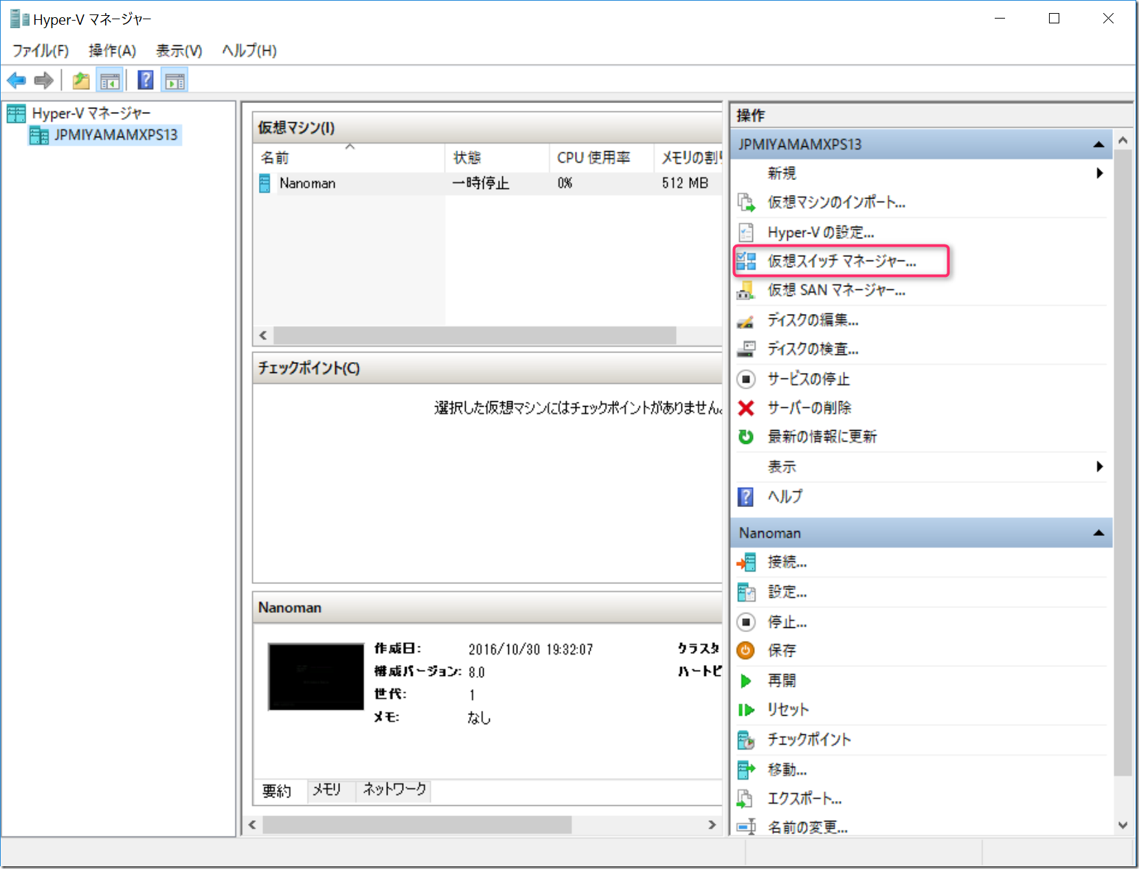Click the Back arrow toolbar icon
This screenshot has height=869, width=1139.
point(16,80)
